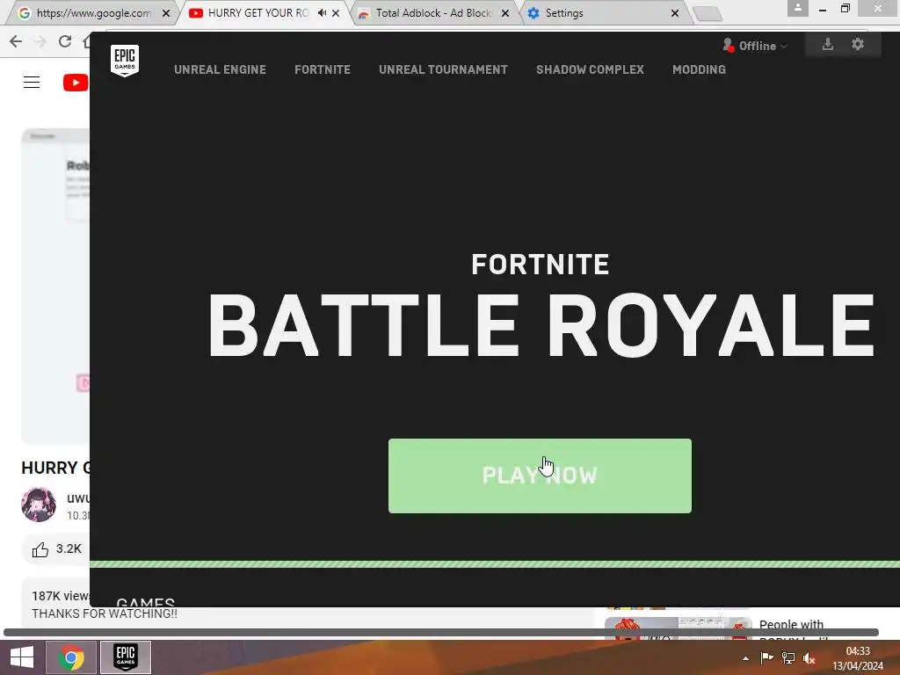Close the Total Adblock tab

pyautogui.click(x=505, y=13)
